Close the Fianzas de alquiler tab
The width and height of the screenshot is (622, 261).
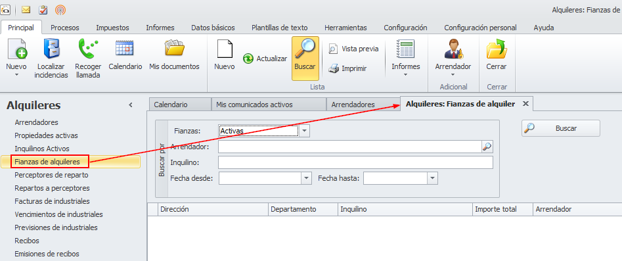pyautogui.click(x=525, y=104)
